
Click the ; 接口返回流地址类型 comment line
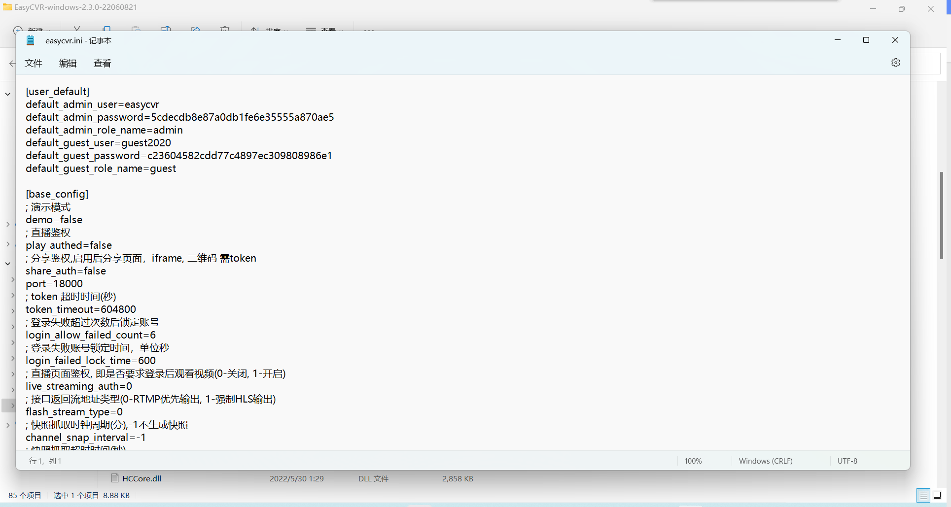tap(151, 399)
